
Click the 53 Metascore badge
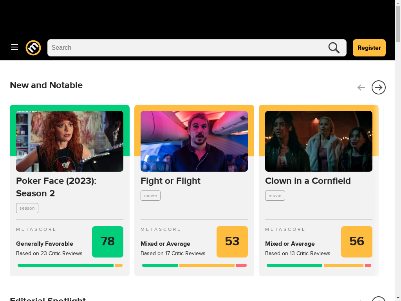point(232,241)
